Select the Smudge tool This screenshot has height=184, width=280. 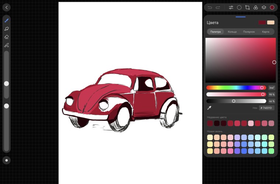[7, 29]
